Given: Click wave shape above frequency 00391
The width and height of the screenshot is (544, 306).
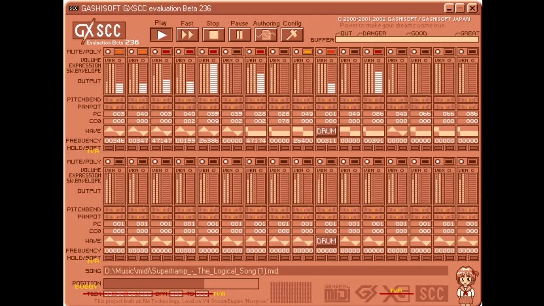Looking at the screenshot, I should pos(374,131).
